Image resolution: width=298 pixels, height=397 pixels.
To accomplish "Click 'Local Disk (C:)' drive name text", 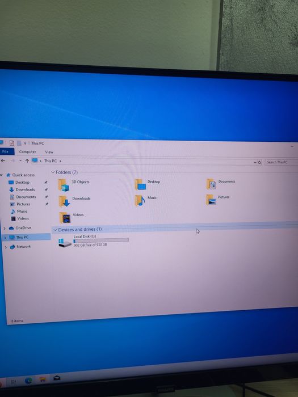I will coord(85,236).
